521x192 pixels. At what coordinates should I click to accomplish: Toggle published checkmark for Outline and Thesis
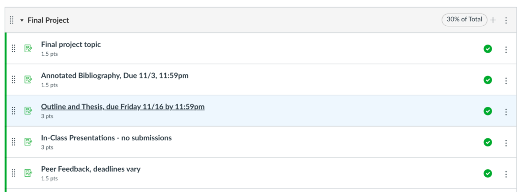tap(487, 111)
